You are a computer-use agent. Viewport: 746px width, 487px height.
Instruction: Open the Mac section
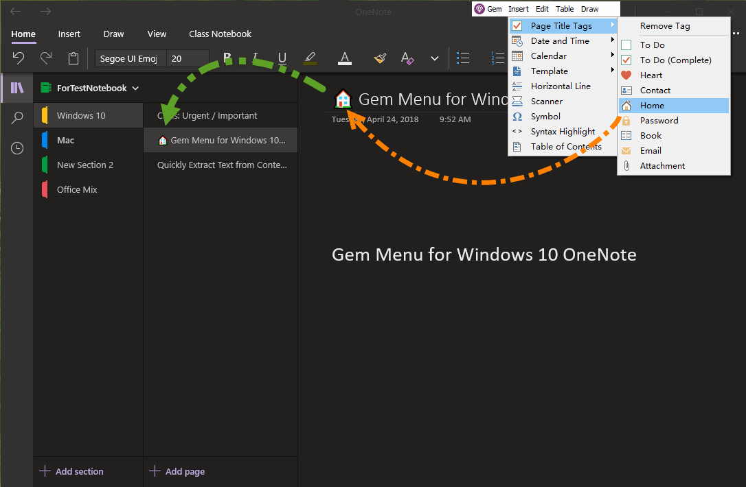(x=89, y=140)
